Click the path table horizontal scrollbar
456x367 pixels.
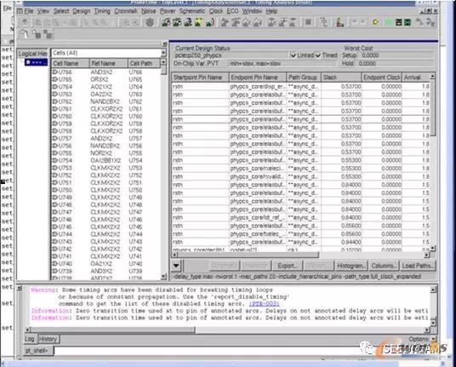pos(247,255)
